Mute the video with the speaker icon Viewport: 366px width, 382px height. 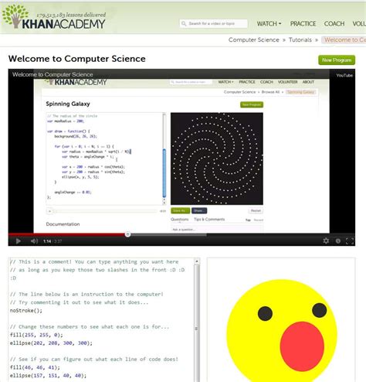34,241
